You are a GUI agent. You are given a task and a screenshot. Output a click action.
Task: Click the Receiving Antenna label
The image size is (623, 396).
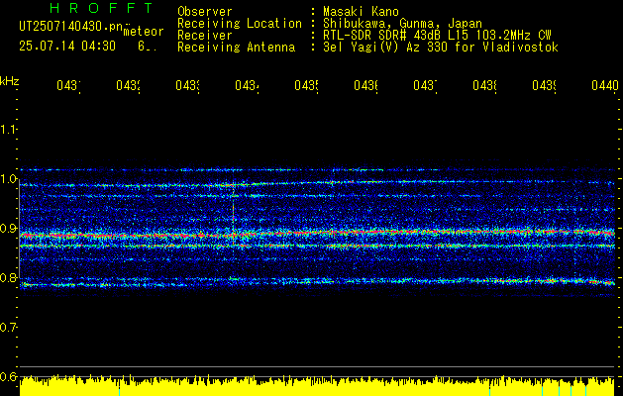(x=237, y=48)
